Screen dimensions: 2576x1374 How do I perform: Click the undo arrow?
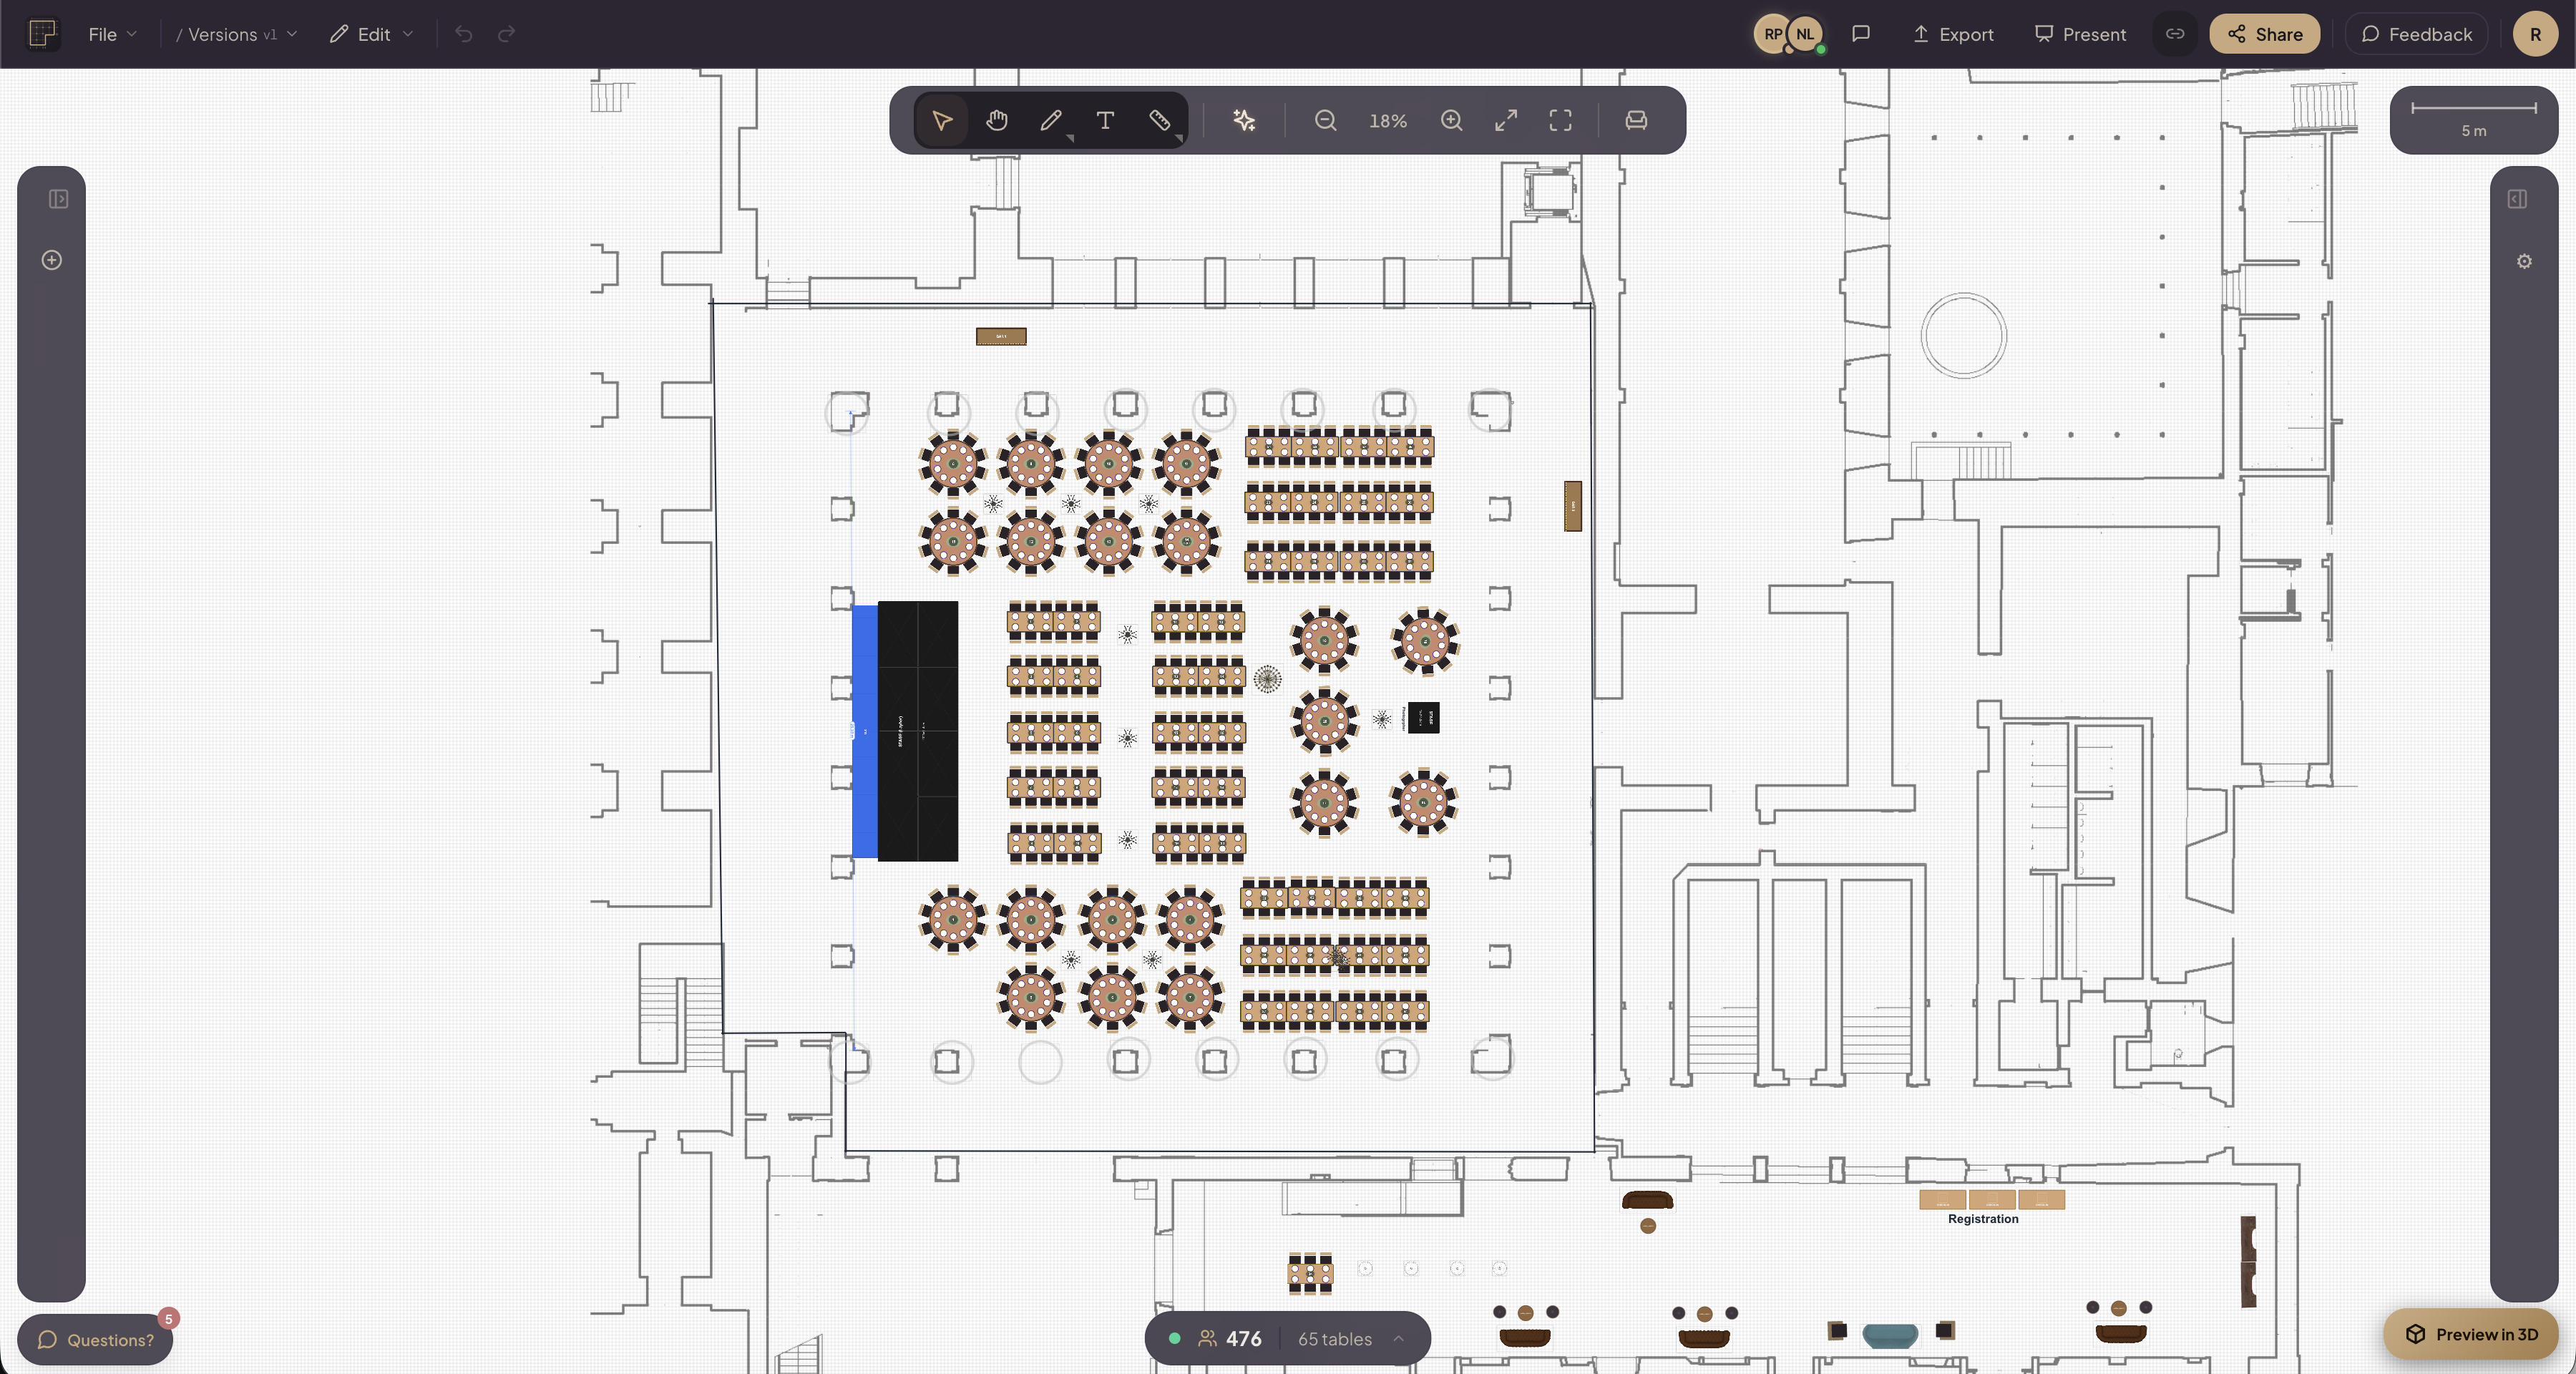point(463,33)
